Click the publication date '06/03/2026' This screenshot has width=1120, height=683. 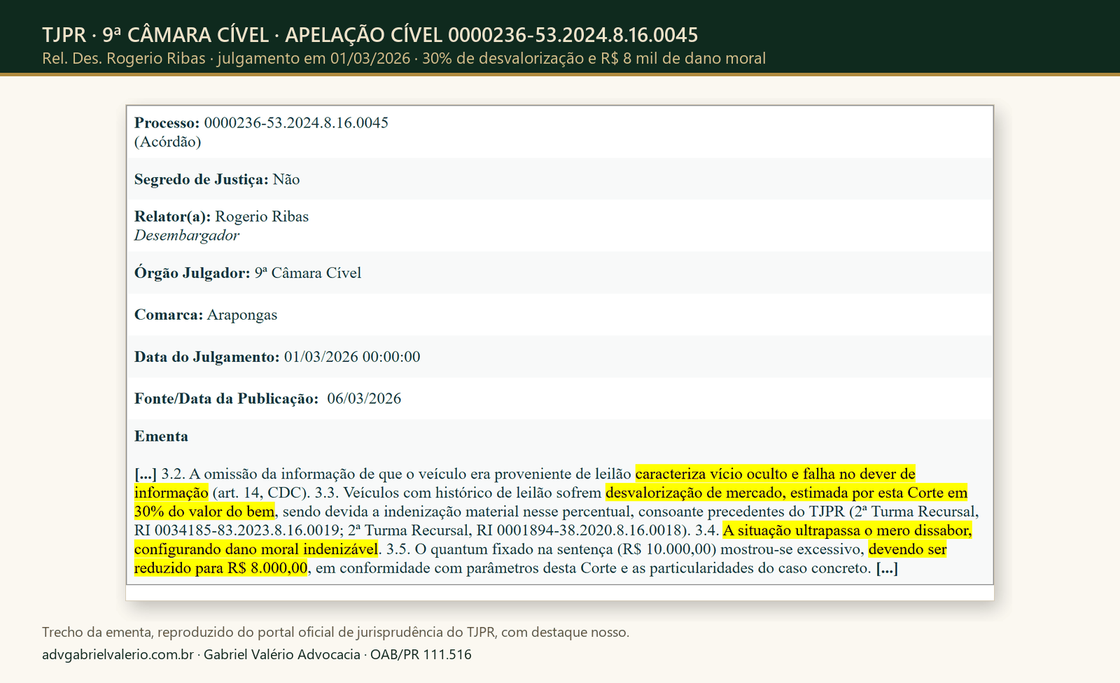[x=364, y=399]
